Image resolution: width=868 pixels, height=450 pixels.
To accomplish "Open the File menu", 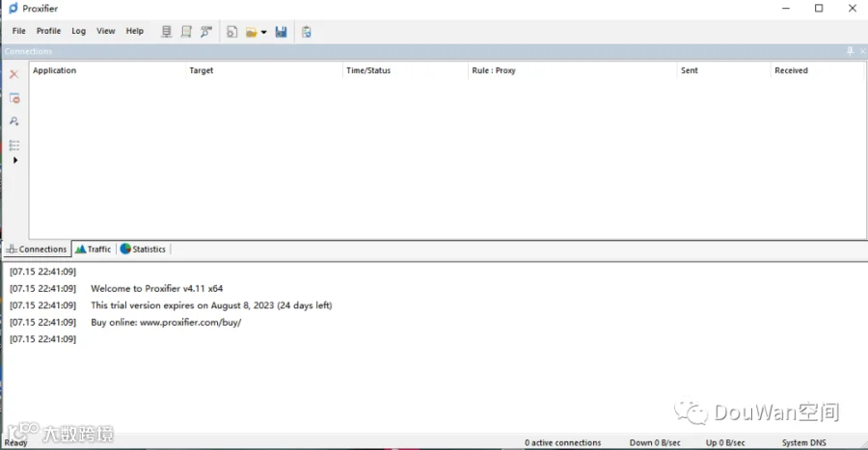I will pos(19,31).
